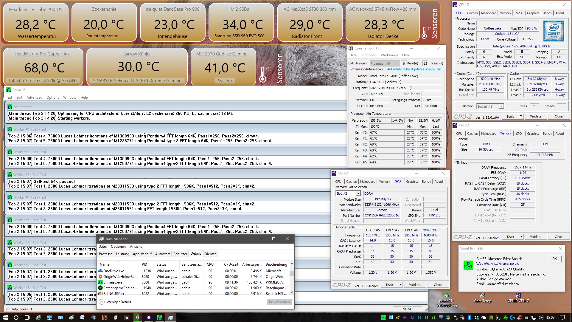Open the Task View taskbar icon
Screen dimensions: 572x322
pos(27,318)
